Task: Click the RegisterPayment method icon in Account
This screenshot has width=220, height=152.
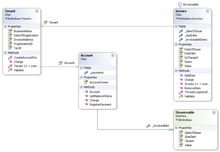Action: (x=86, y=104)
